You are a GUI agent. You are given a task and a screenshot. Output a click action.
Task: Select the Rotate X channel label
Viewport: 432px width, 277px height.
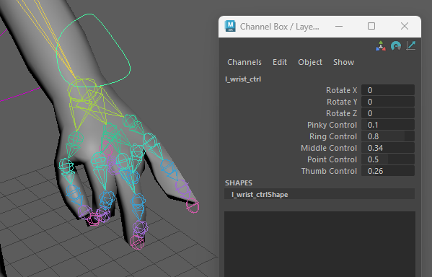(x=341, y=90)
